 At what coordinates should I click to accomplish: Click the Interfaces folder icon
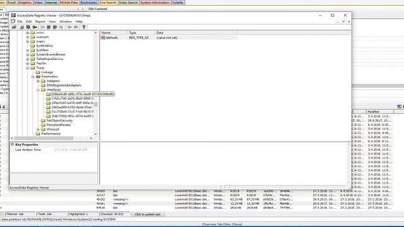[x=43, y=90]
